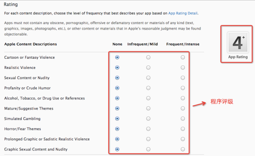Click the 4+ App Rating icon

pyautogui.click(x=238, y=42)
